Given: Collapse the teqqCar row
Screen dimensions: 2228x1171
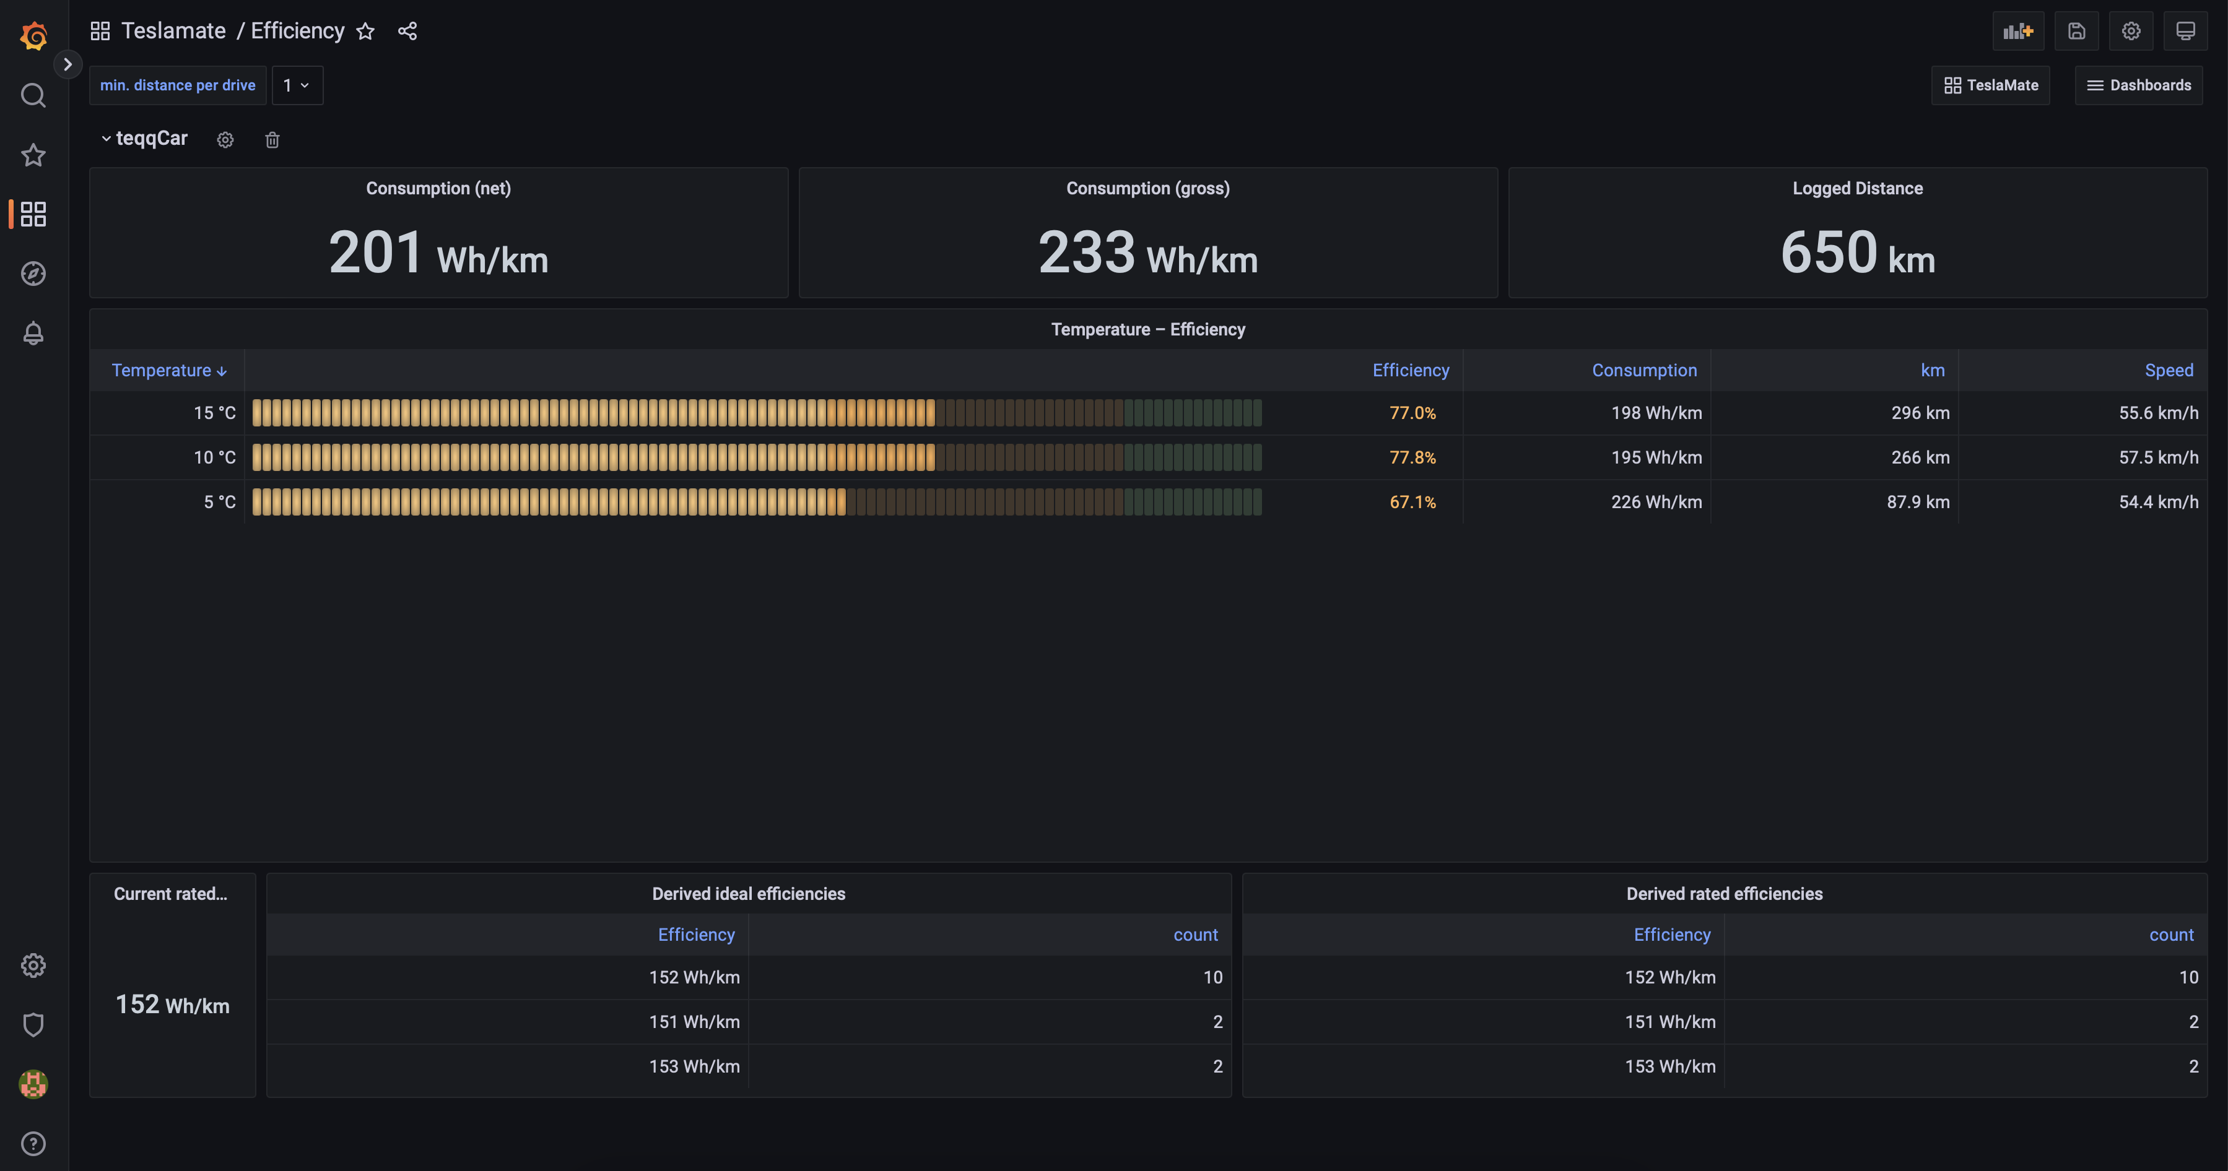Looking at the screenshot, I should (x=144, y=139).
